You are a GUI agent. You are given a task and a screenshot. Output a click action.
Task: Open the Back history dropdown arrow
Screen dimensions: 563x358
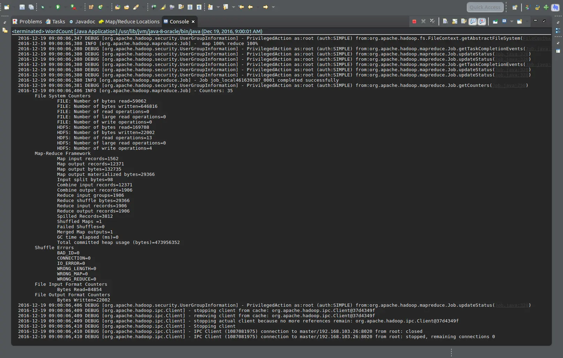pyautogui.click(x=258, y=7)
